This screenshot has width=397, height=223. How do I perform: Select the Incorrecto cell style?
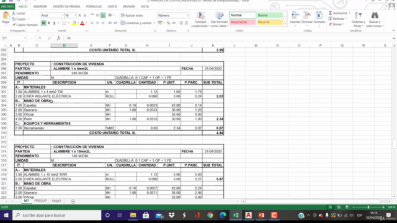243,22
